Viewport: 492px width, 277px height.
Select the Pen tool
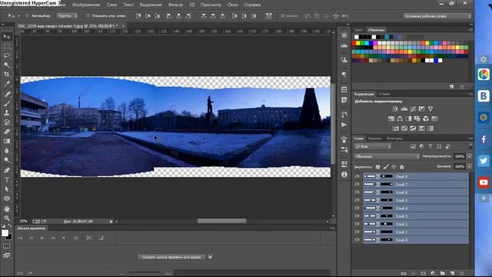pyautogui.click(x=7, y=170)
